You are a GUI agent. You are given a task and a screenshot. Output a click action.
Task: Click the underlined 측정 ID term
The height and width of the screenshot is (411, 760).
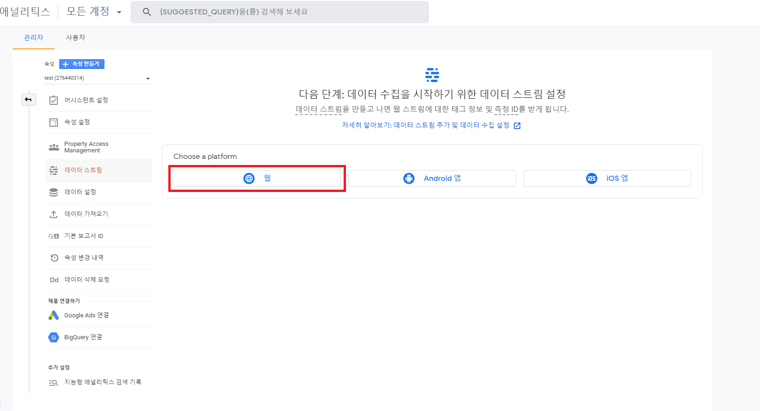(x=506, y=110)
